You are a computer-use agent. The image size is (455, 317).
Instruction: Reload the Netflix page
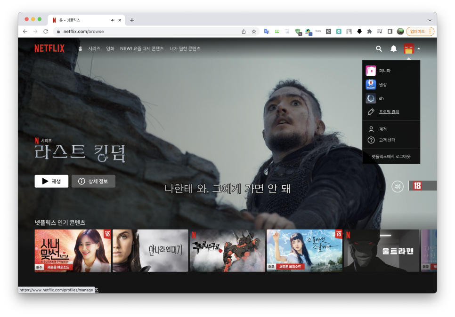(46, 32)
